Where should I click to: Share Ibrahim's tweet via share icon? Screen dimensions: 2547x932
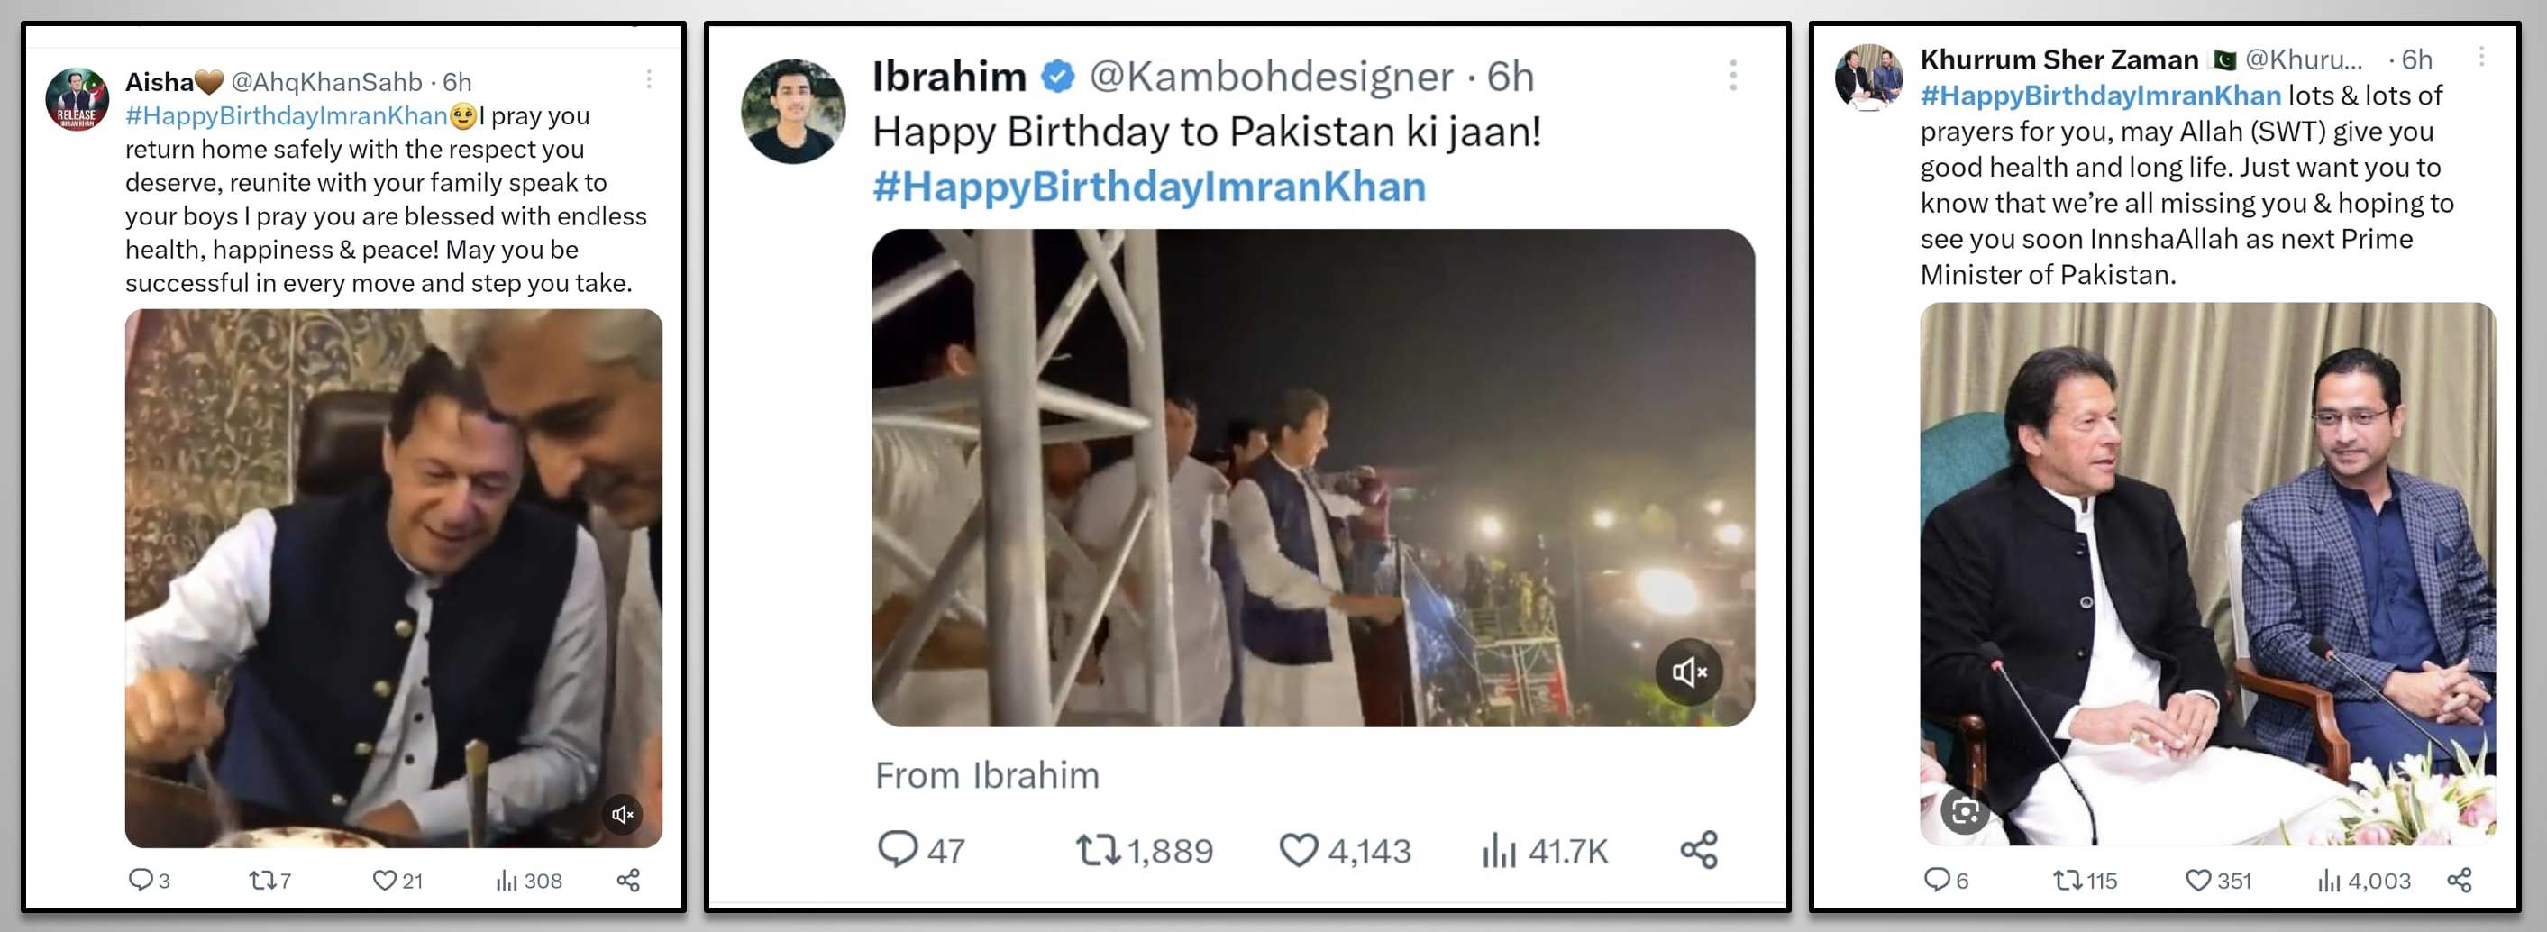tap(1699, 850)
